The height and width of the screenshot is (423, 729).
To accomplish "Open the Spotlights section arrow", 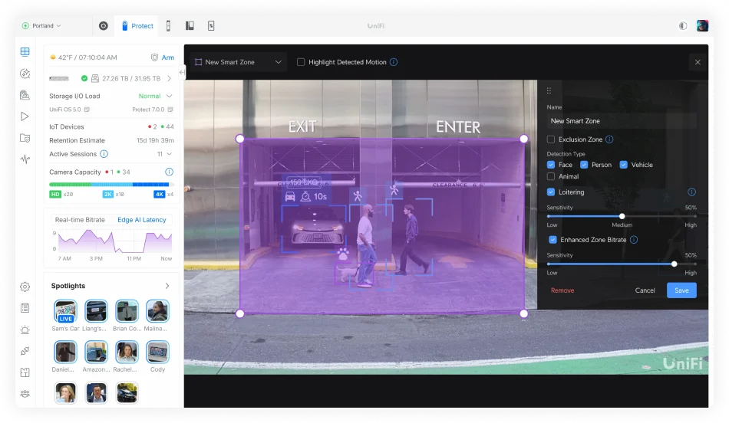I will [x=167, y=286].
